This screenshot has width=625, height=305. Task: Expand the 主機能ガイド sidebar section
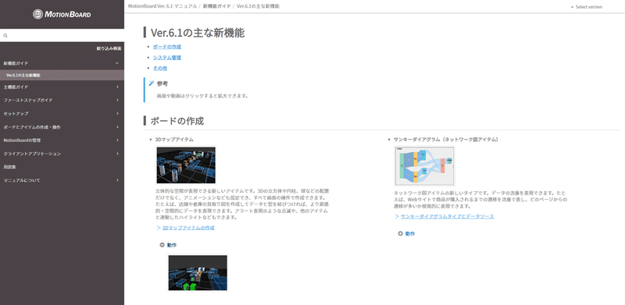coord(62,87)
